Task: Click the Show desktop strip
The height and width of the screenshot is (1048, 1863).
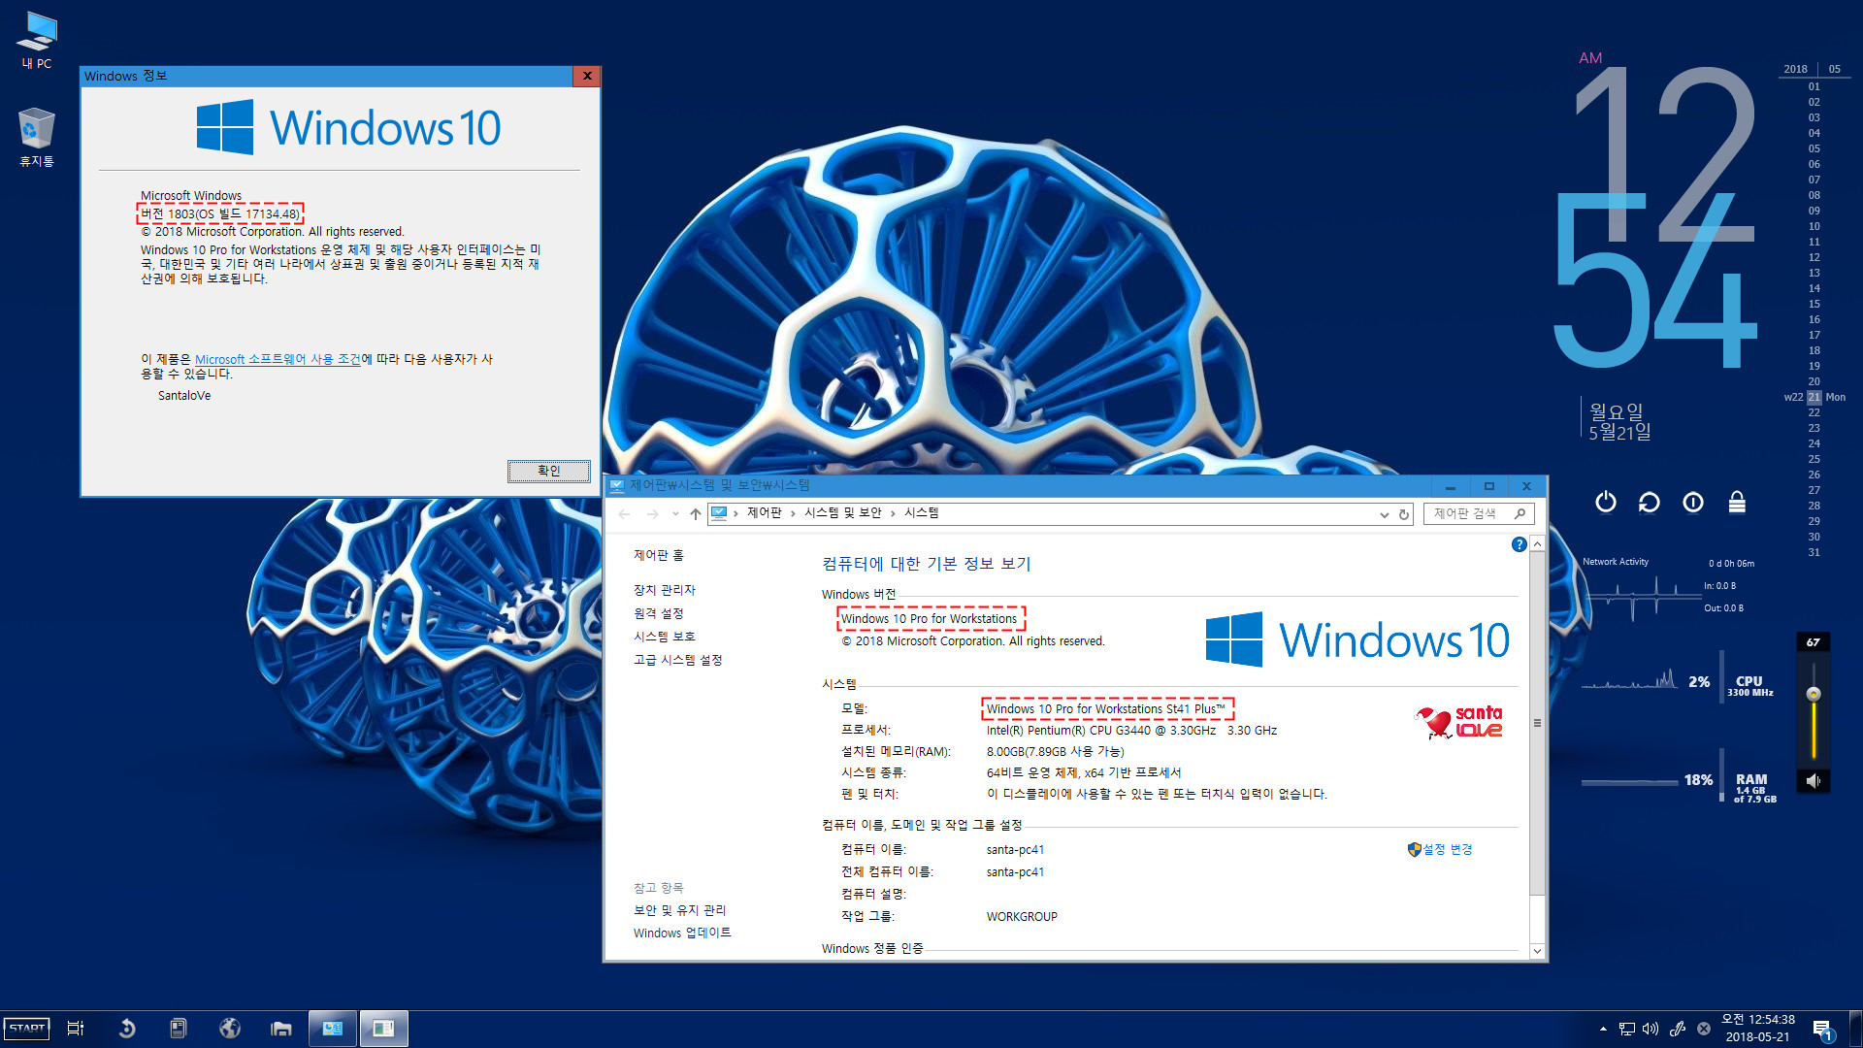Action: (1858, 1029)
